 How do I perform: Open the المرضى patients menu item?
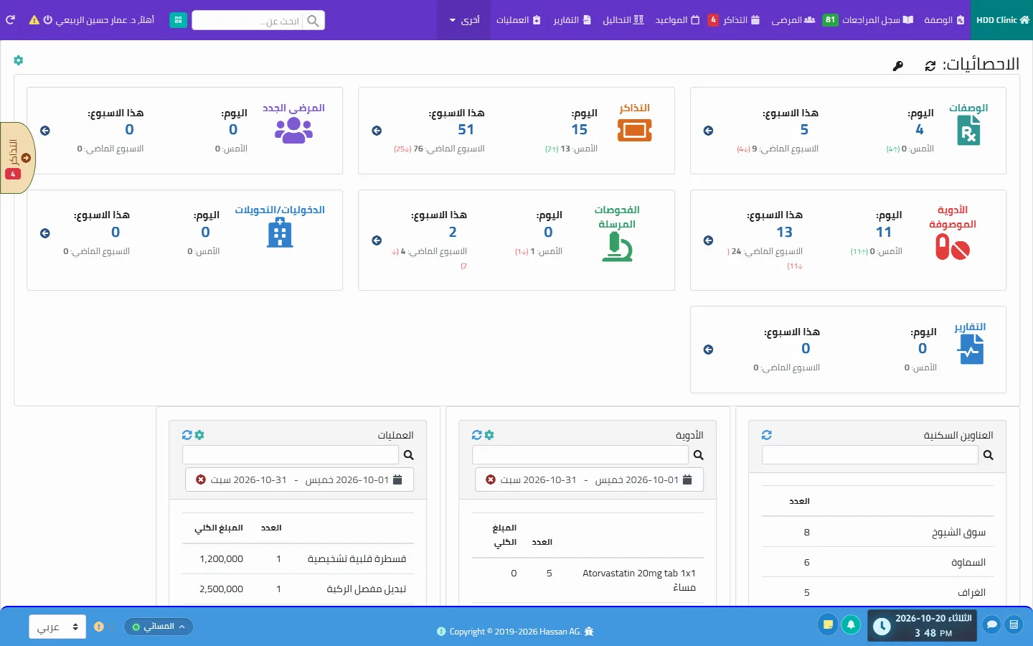[793, 20]
